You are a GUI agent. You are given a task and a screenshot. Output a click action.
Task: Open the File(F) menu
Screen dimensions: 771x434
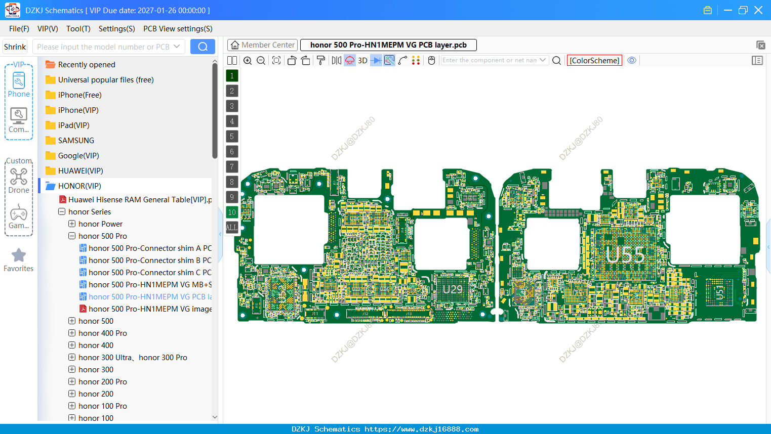19,29
